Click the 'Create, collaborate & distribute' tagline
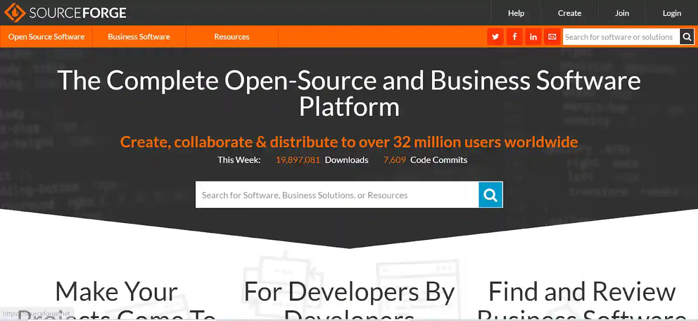 (x=349, y=142)
